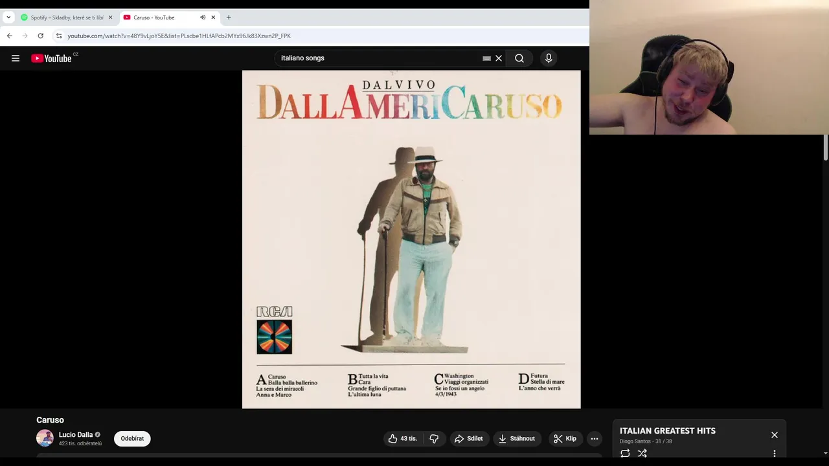
Task: Click the webcam overlay video
Action: (709, 67)
